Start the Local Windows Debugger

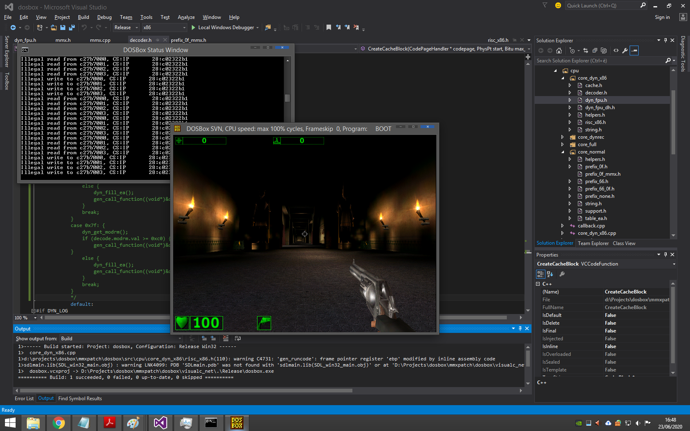pos(225,28)
